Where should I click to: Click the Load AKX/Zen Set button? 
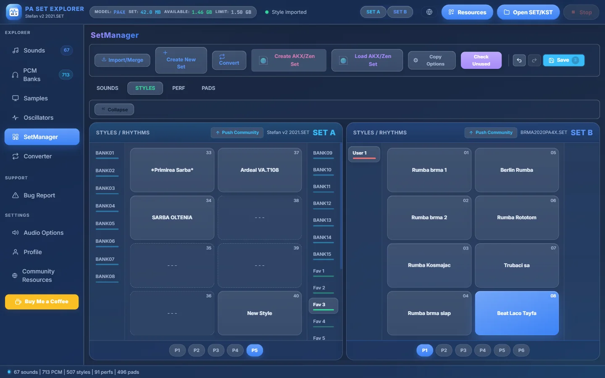[x=367, y=60]
